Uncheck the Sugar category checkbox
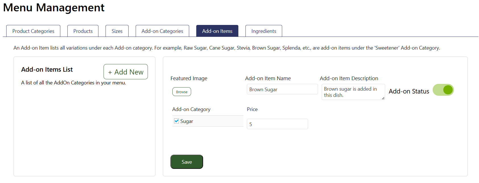The image size is (479, 183). pos(177,121)
